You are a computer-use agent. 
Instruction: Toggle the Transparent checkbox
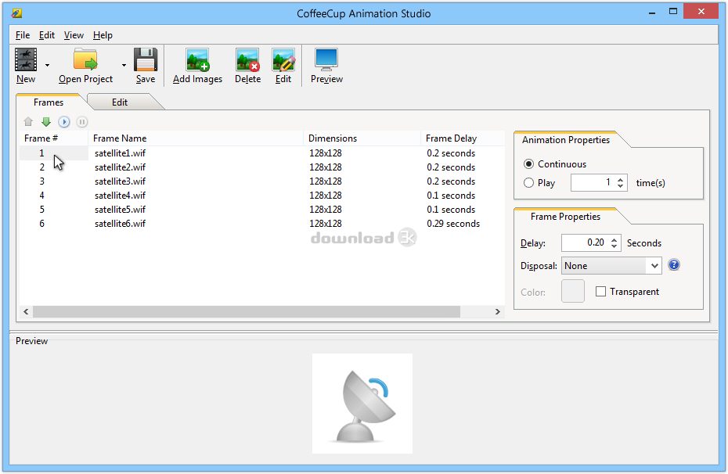(600, 291)
